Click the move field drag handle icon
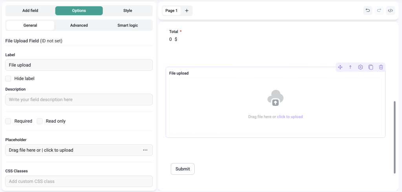 point(340,67)
